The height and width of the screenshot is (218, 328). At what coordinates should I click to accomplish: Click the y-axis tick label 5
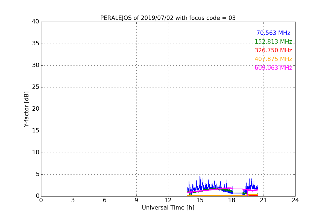[x=37, y=174]
